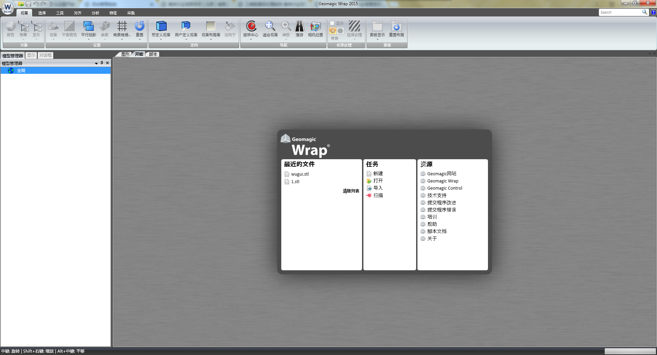The width and height of the screenshot is (657, 355).
Task: Switch to the 分析 ribbon tab
Action: pos(95,13)
